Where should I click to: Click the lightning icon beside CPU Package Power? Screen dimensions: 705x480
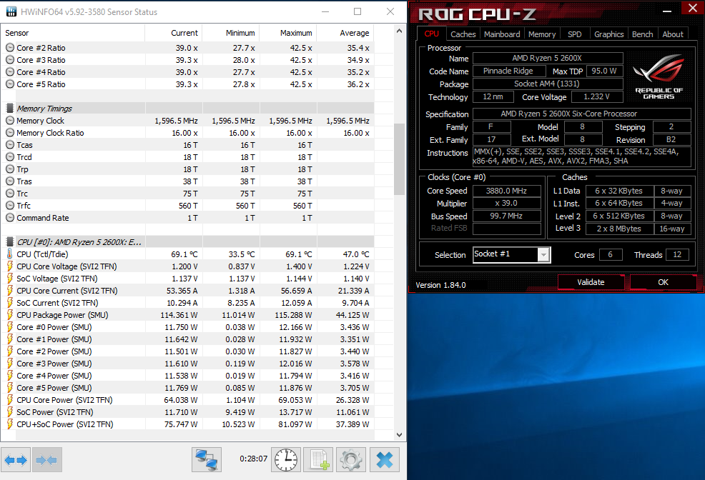(10, 315)
